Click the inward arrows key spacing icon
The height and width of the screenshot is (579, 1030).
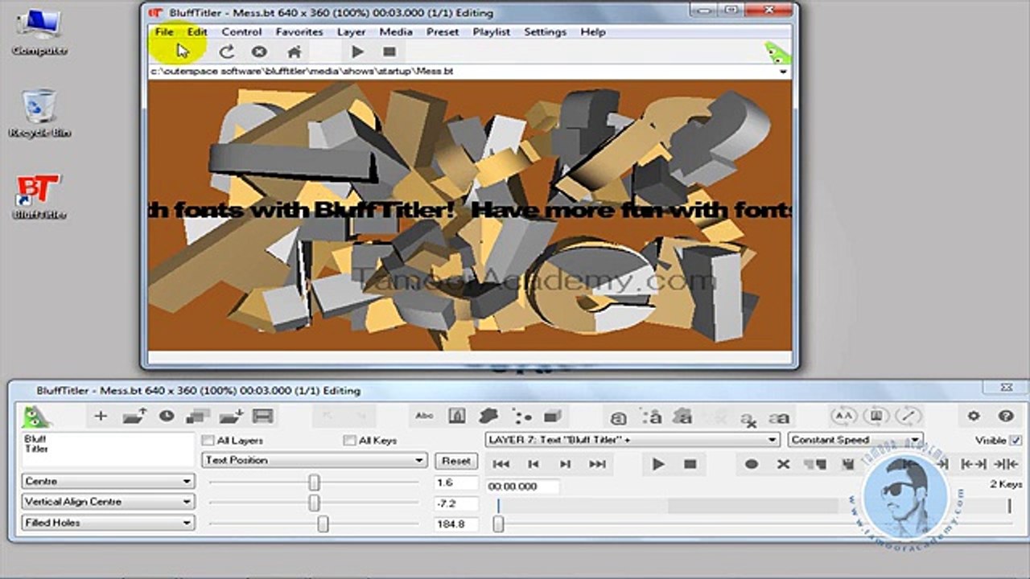[1006, 464]
